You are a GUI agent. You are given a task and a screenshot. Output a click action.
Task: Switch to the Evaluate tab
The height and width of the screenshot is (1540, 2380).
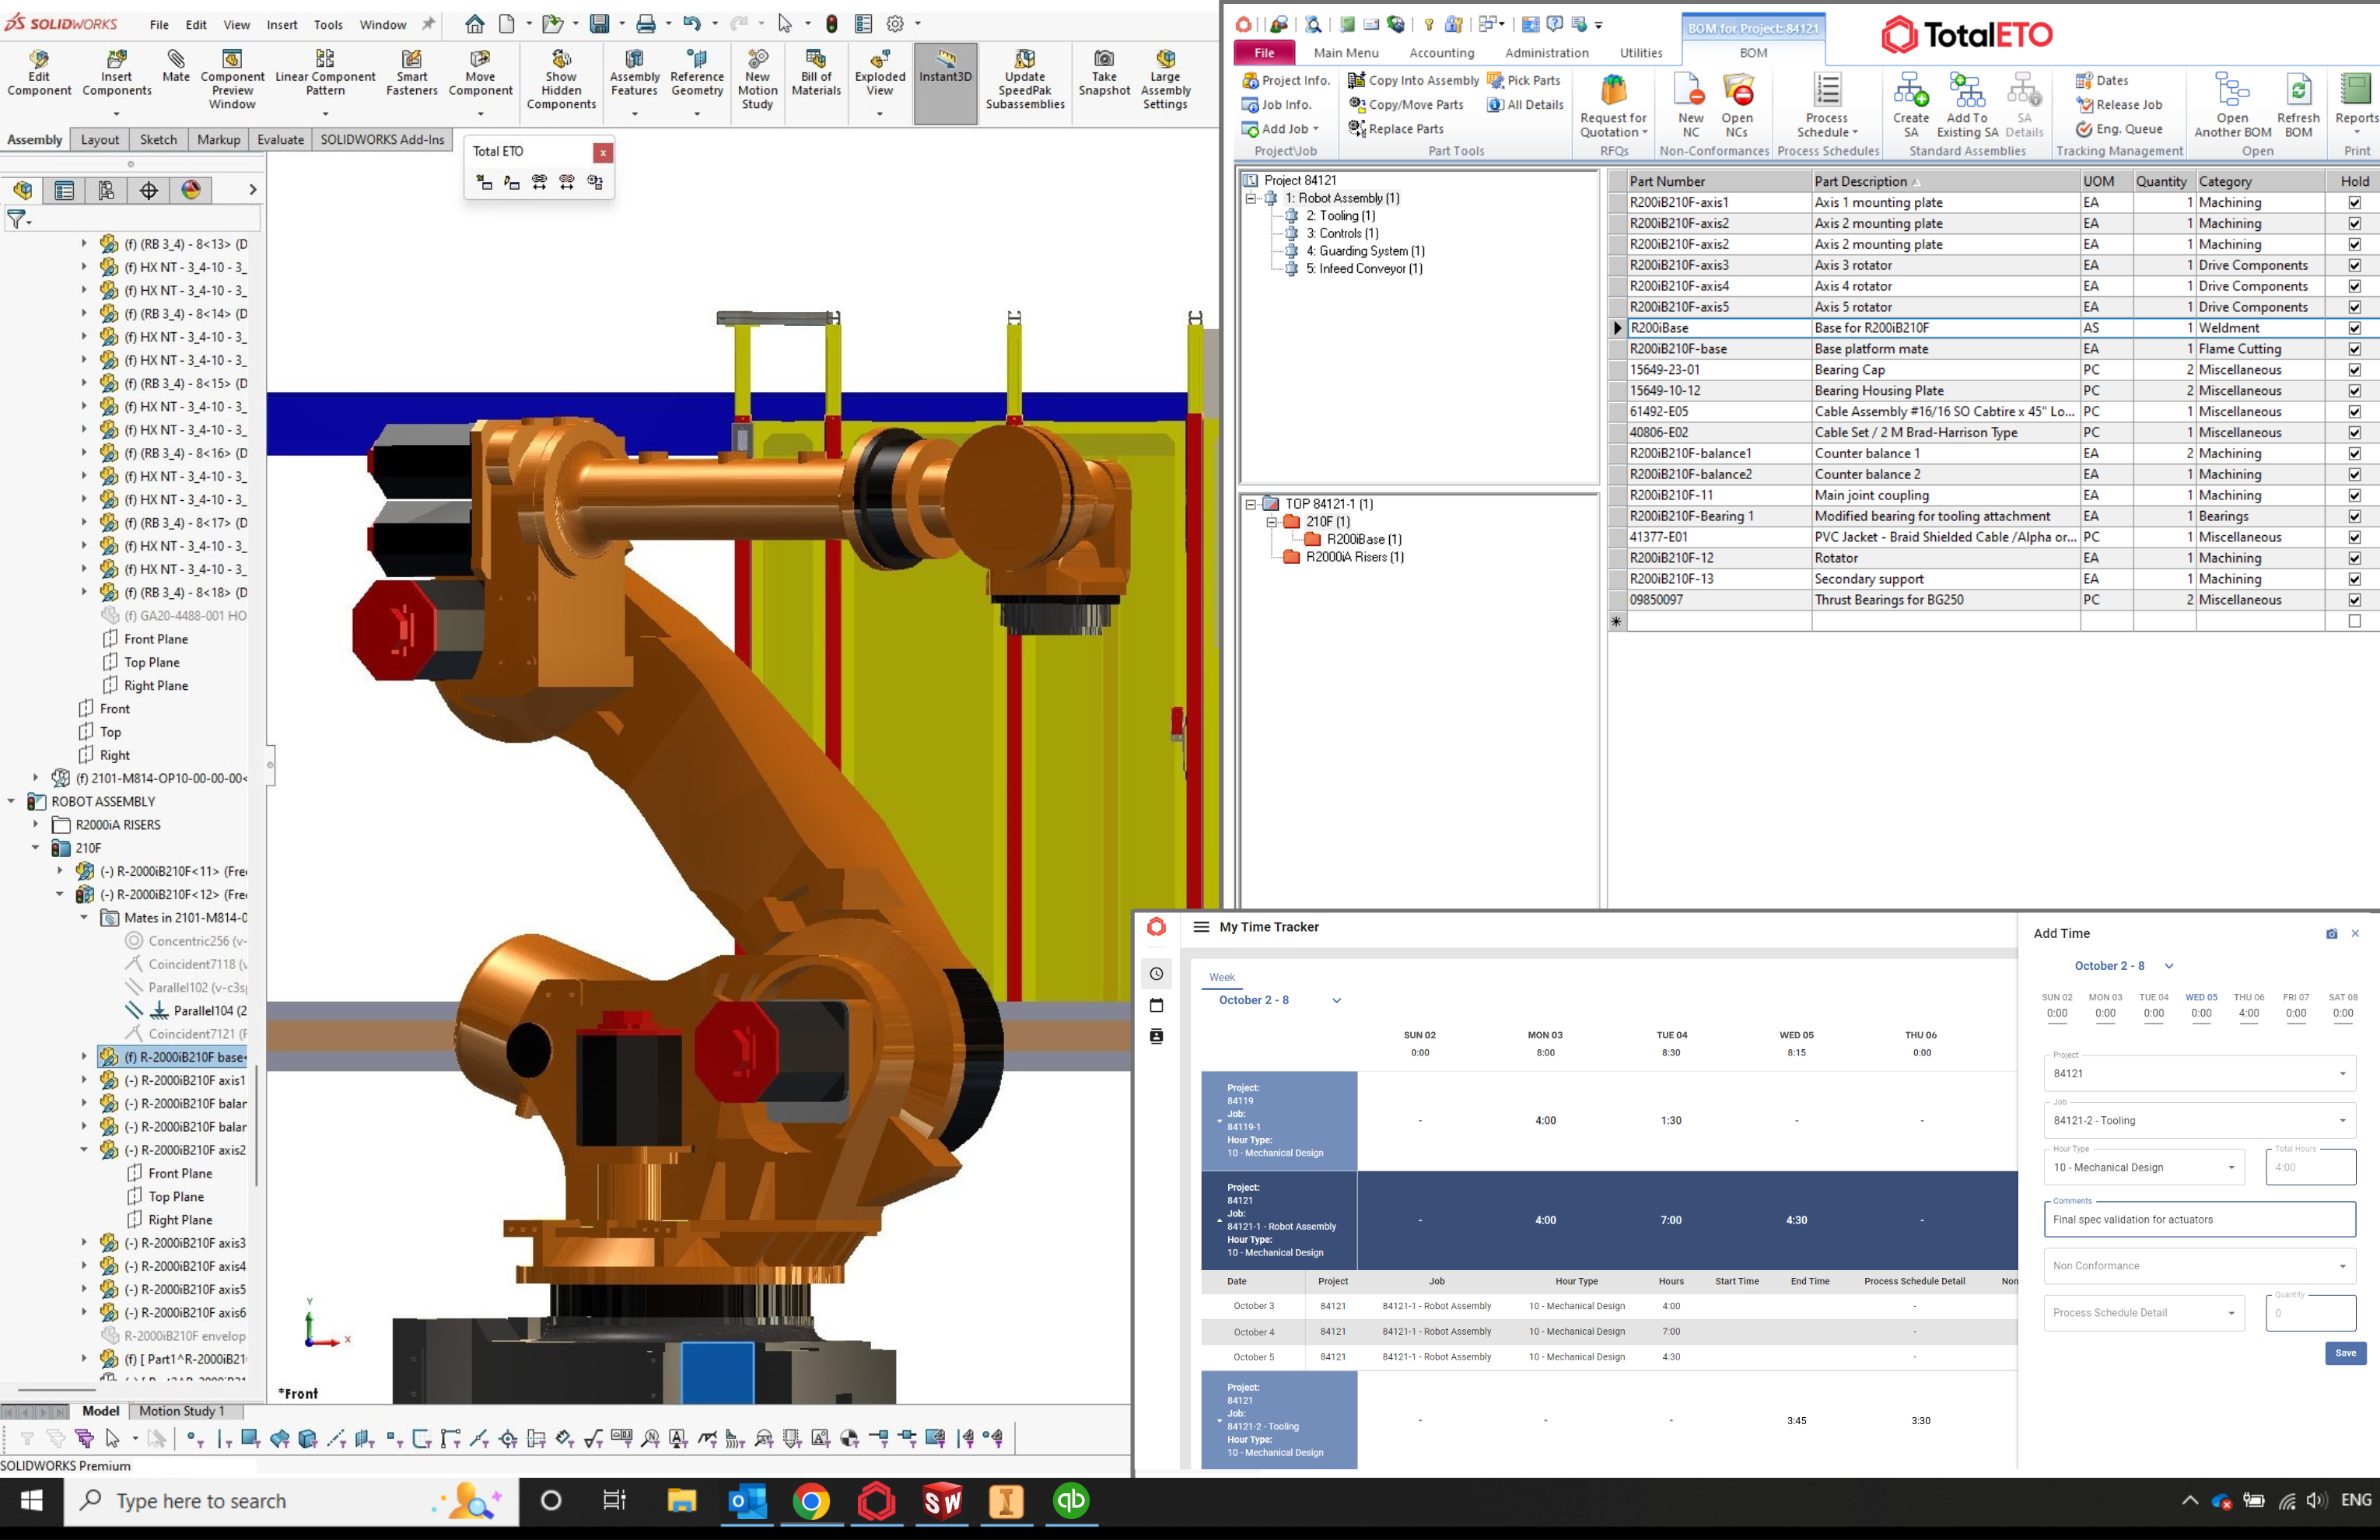click(280, 140)
